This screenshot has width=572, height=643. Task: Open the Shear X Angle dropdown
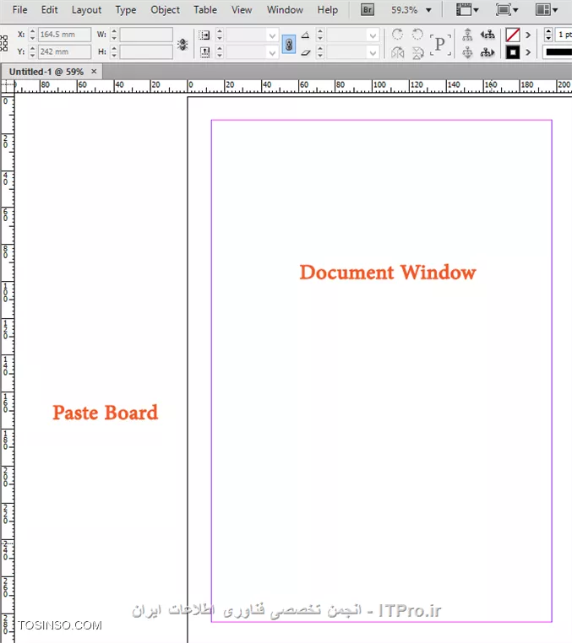coord(373,52)
